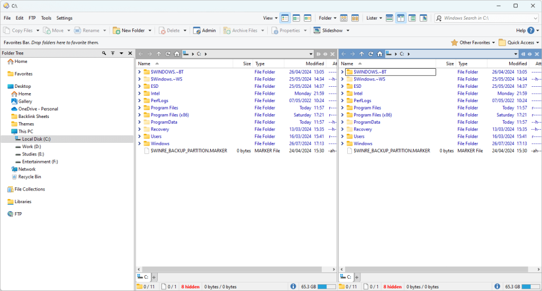Click the right pane disk space bar
This screenshot has height=291, width=542.
tap(530, 286)
